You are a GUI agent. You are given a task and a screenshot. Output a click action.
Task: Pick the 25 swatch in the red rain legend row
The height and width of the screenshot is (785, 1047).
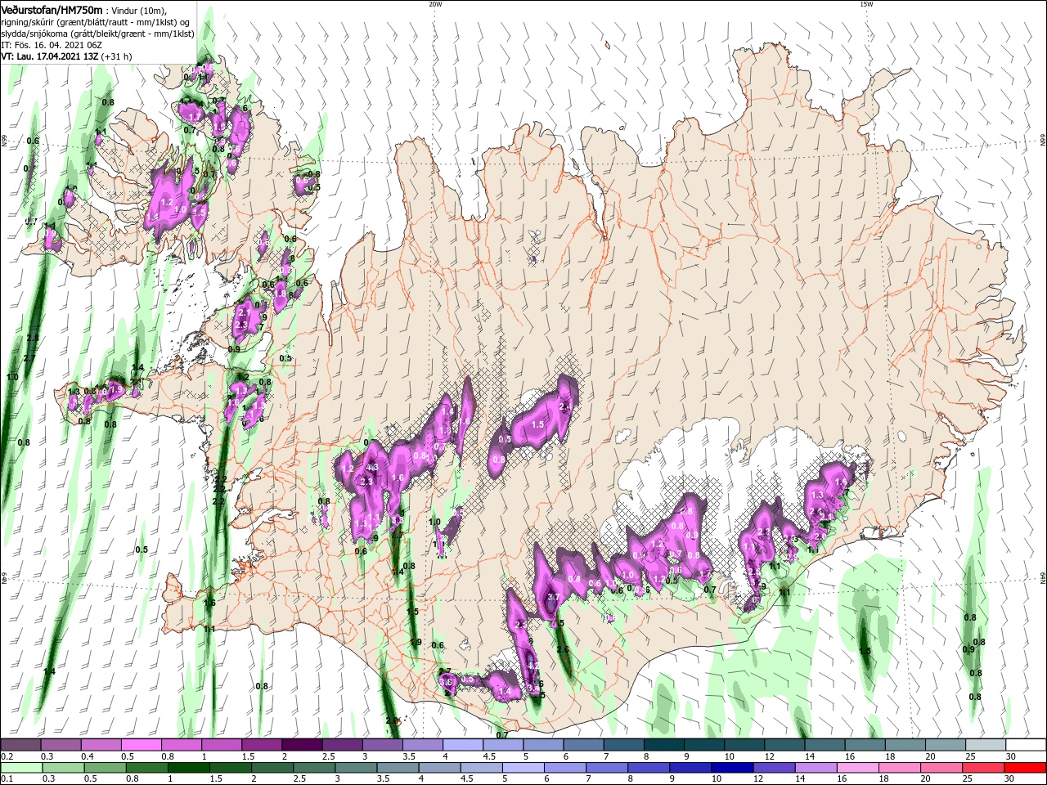(x=983, y=768)
